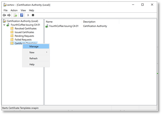The height and width of the screenshot is (115, 162).
Task: Open the Help question mark toolbar icon
Action: pos(22,15)
